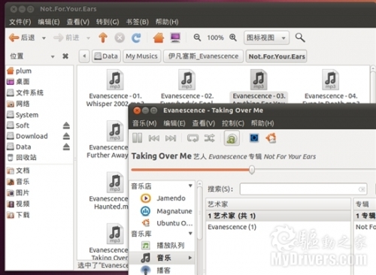Open the forward history dropdown next to 前进
The height and width of the screenshot is (275, 376).
point(88,38)
